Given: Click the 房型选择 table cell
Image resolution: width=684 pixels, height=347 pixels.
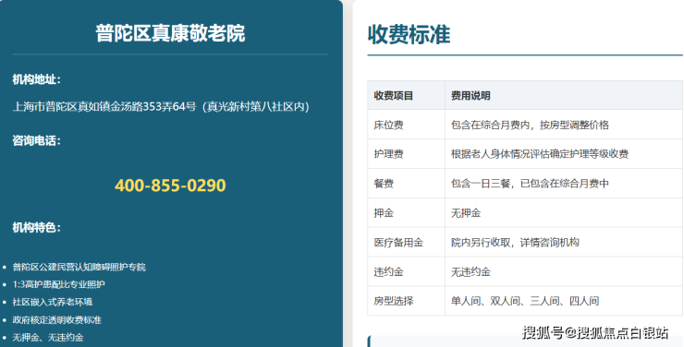Looking at the screenshot, I should [x=406, y=301].
